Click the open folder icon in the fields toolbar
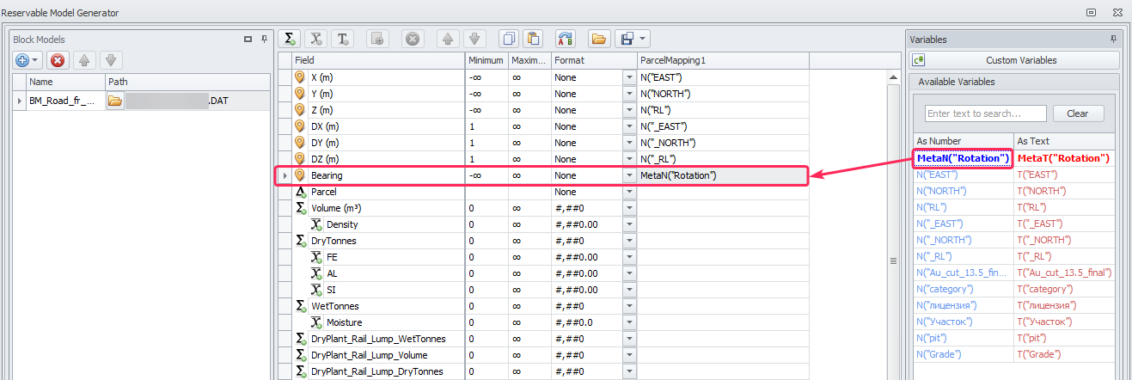1132x380 pixels. click(x=599, y=39)
